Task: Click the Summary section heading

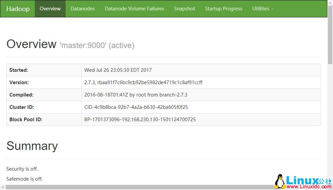Action: click(x=32, y=146)
